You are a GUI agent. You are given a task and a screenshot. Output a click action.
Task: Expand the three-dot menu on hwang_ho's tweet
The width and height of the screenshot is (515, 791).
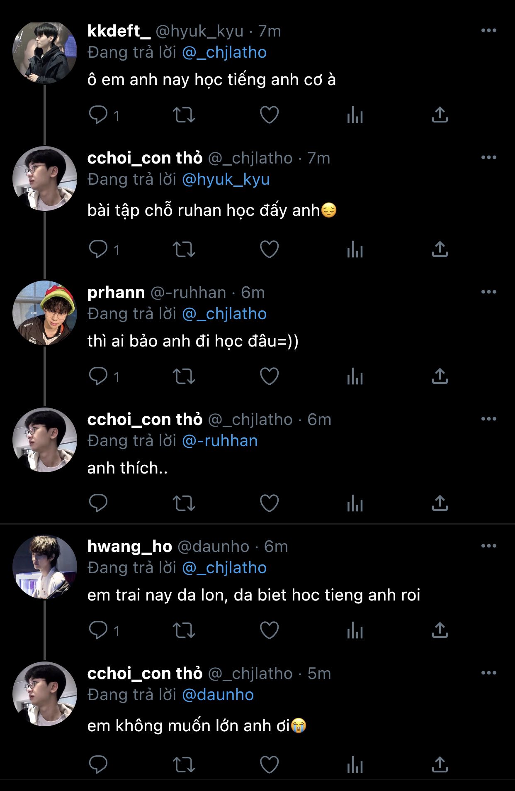[x=488, y=546]
